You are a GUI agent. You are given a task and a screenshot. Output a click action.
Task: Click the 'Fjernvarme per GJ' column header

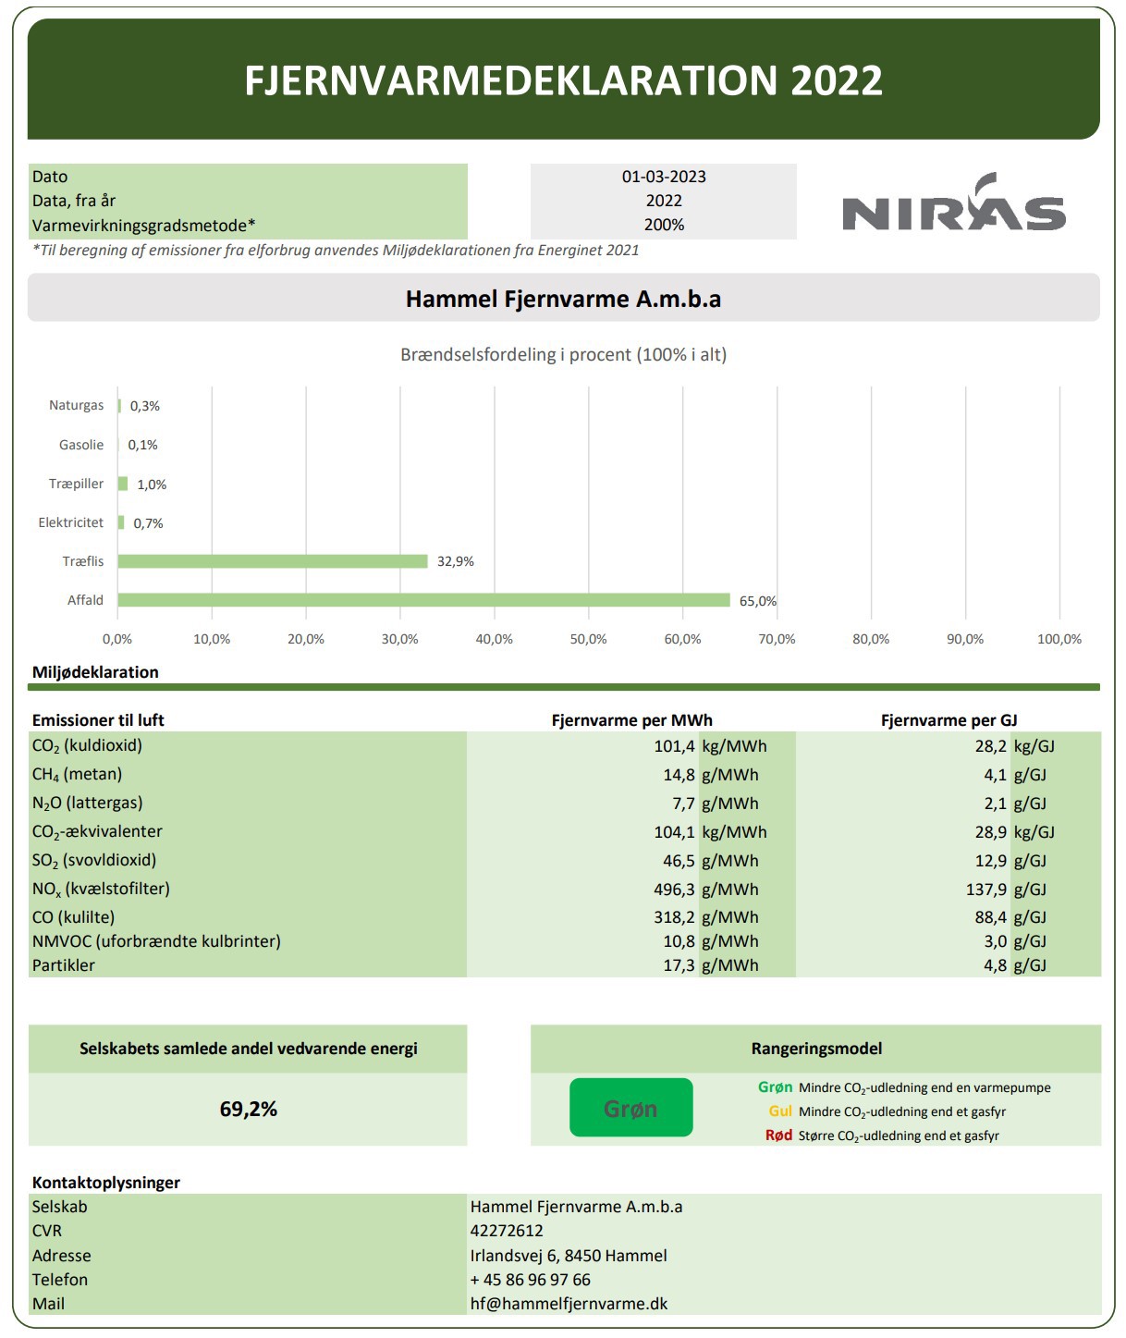[x=949, y=720]
